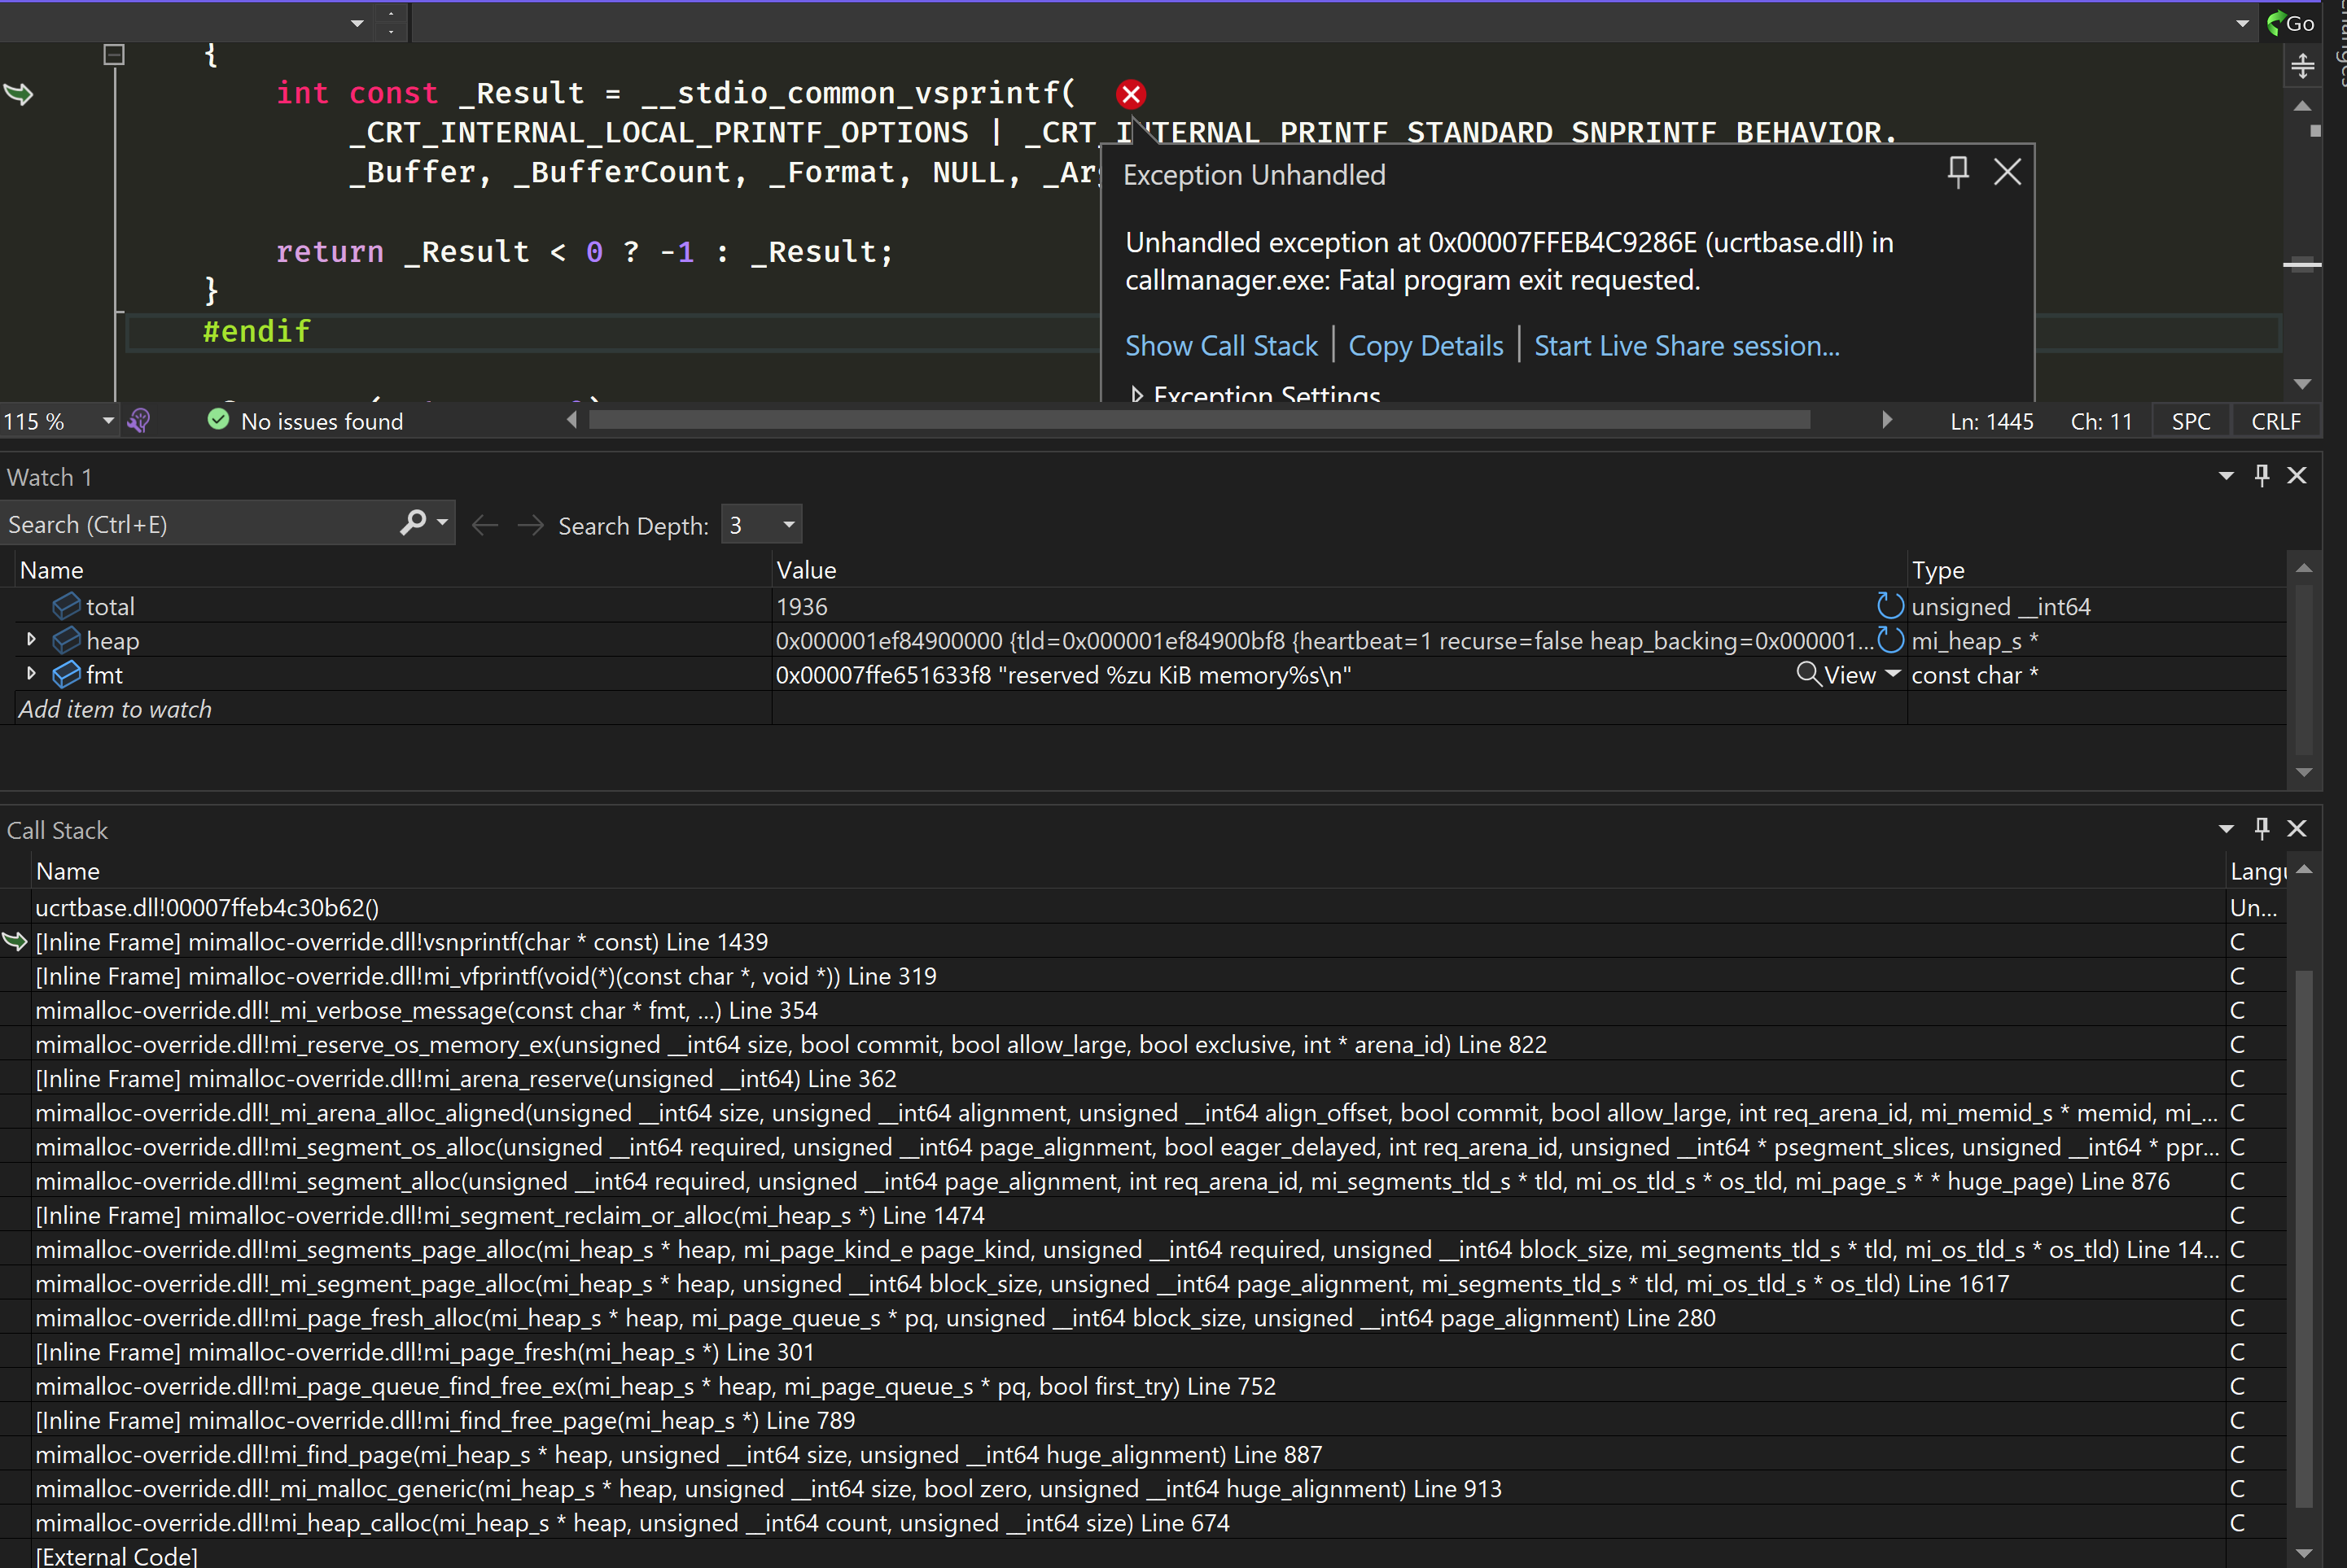The image size is (2347, 1568).
Task: Refresh the heap value in Watch 1
Action: (x=1891, y=640)
